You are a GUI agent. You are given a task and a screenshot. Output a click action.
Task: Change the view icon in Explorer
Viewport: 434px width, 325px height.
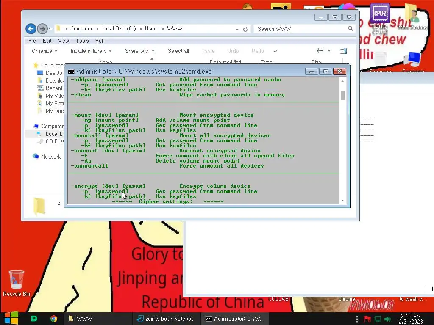pyautogui.click(x=320, y=51)
